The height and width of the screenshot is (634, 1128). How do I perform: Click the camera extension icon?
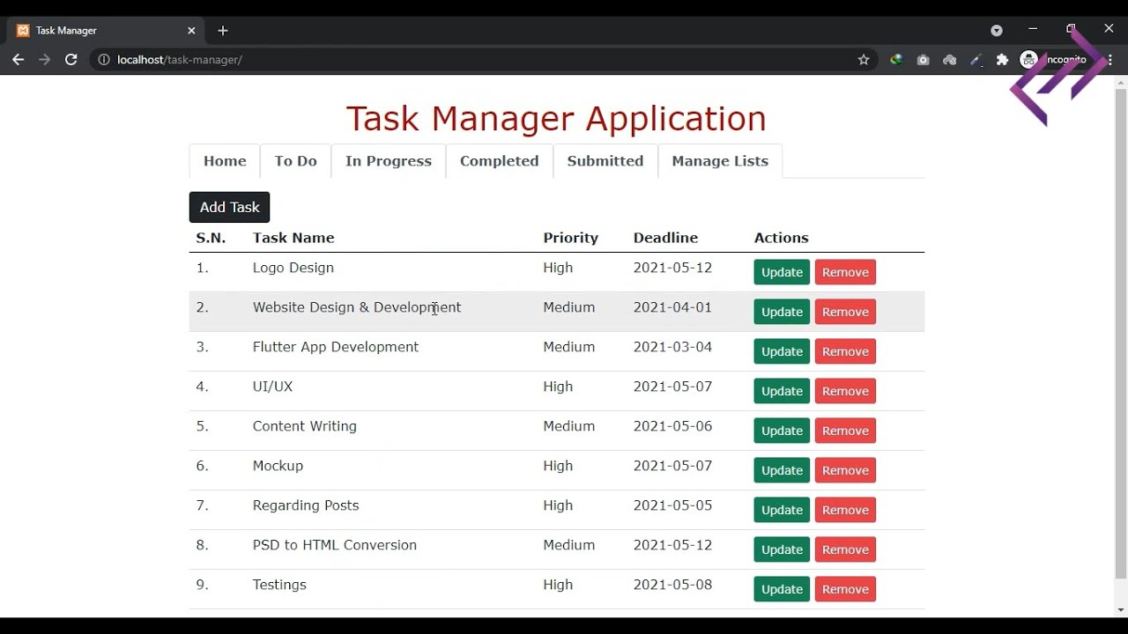[923, 60]
